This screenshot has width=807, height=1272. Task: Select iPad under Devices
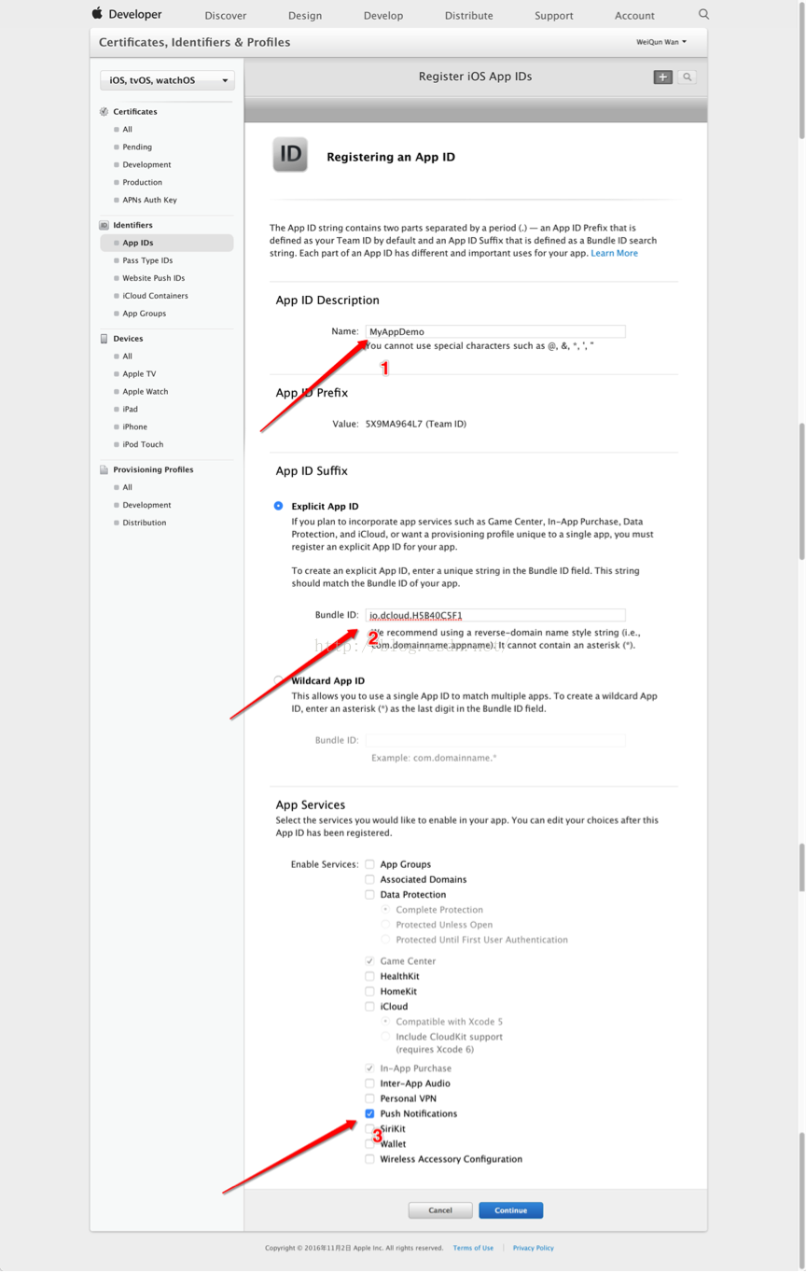[131, 410]
